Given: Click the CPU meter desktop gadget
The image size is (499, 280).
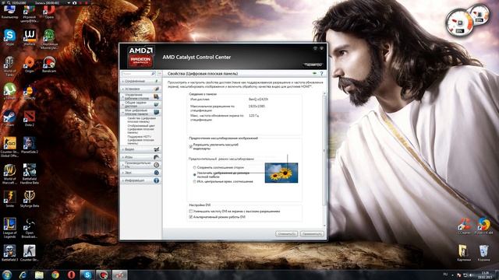Looking at the screenshot, I should pyautogui.click(x=459, y=23).
